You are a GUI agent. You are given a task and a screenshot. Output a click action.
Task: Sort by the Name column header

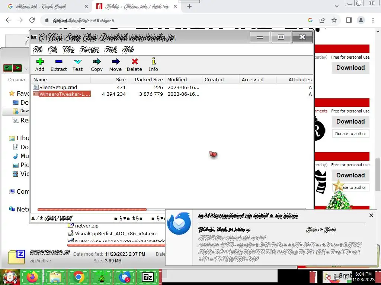pos(61,79)
